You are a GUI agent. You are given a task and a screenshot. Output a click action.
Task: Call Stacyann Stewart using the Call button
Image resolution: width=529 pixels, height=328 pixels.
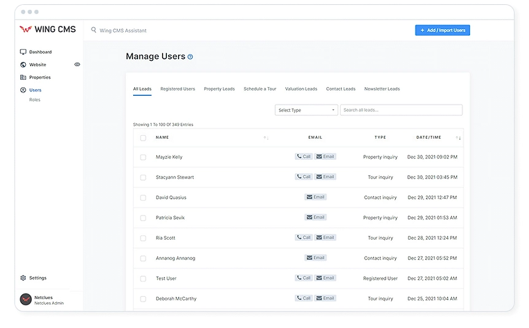pos(304,177)
